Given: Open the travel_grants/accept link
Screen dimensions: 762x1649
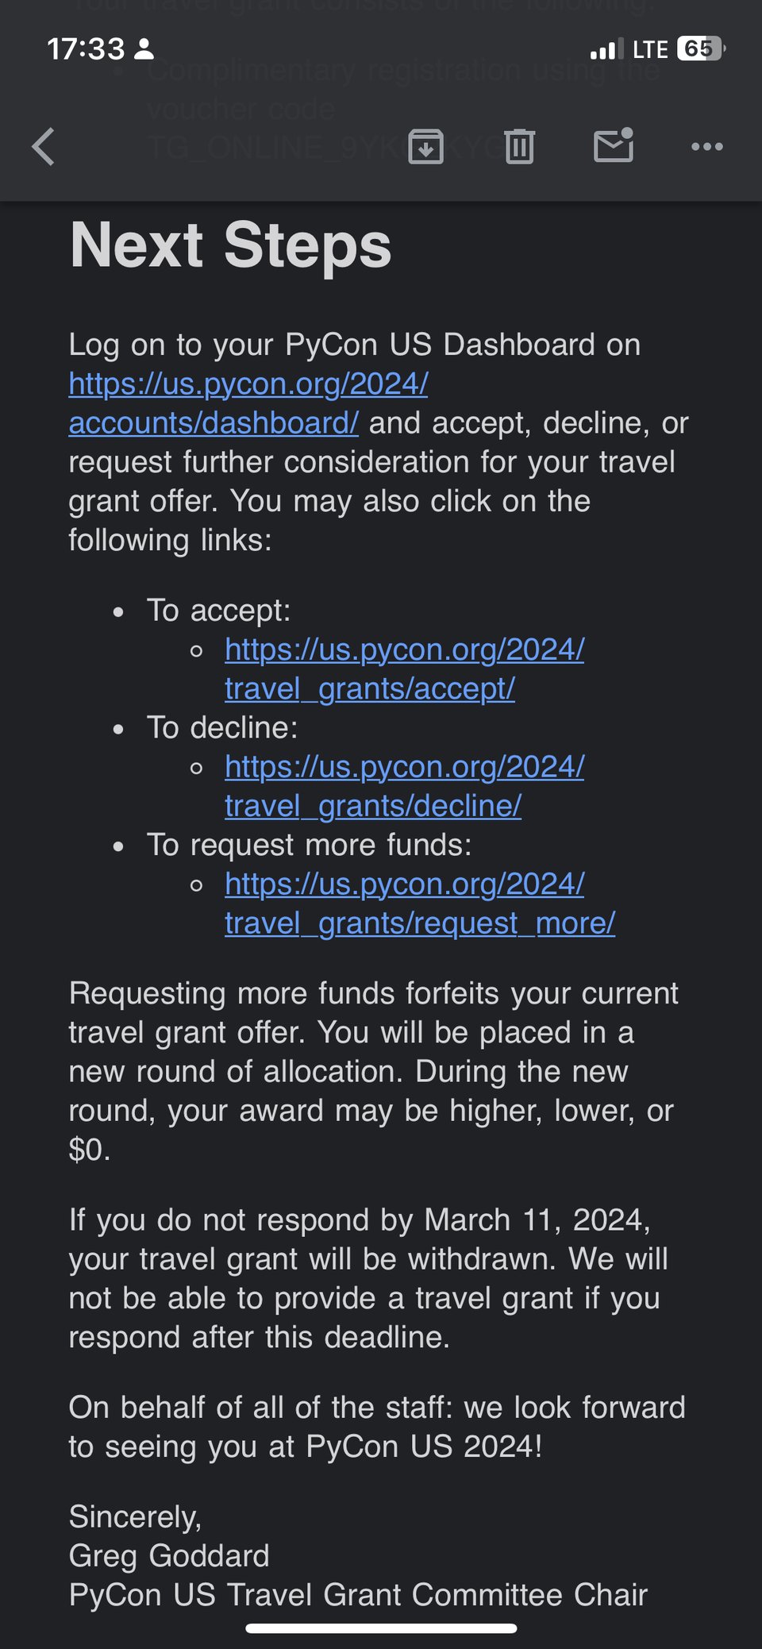Looking at the screenshot, I should pos(404,668).
